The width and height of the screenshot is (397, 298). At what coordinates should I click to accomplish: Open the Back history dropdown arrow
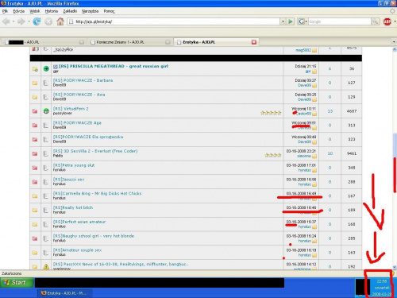click(x=13, y=21)
